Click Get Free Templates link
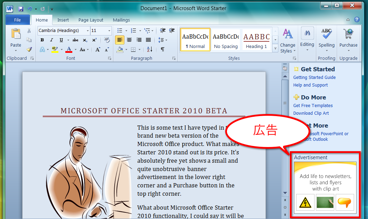Image resolution: width=368 pixels, height=219 pixels. pos(313,106)
